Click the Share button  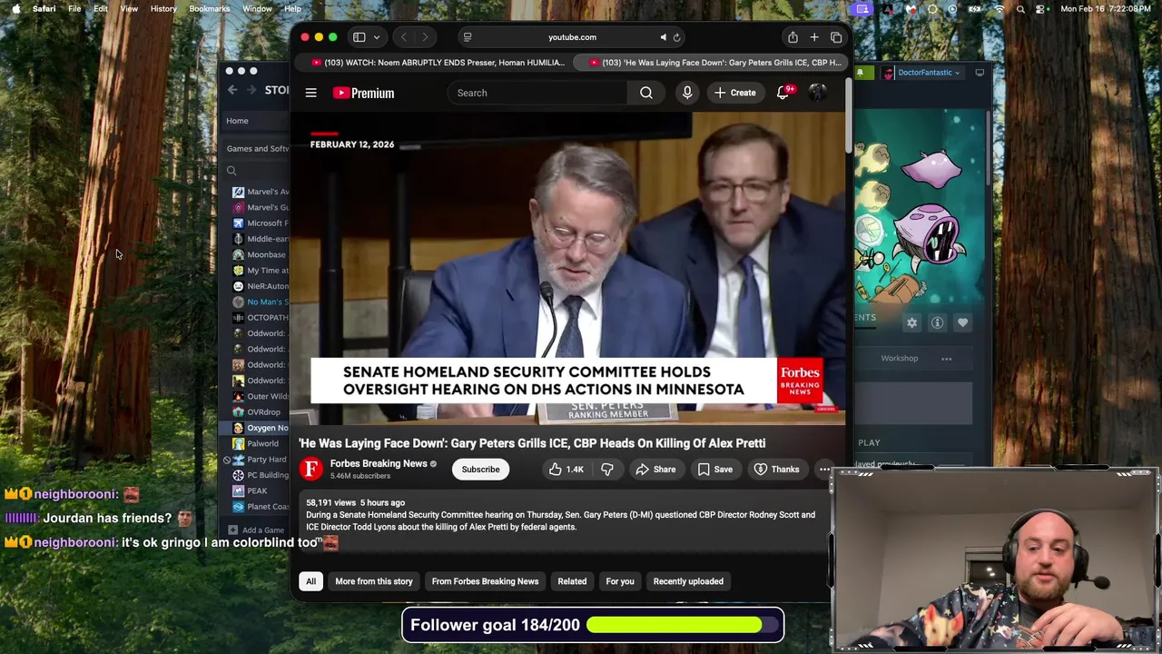[x=655, y=470]
